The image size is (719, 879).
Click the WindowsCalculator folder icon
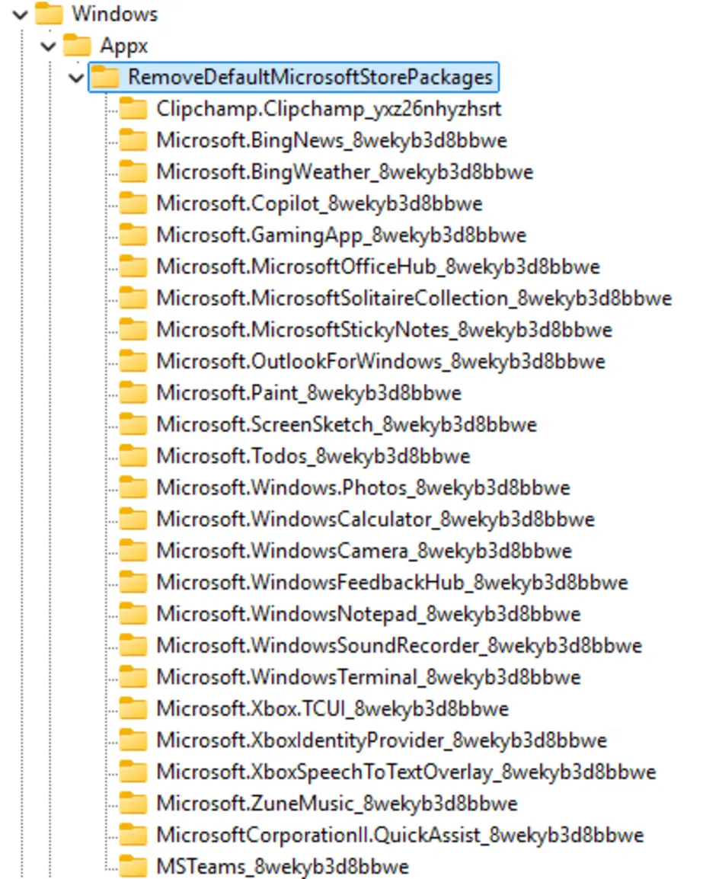point(133,519)
